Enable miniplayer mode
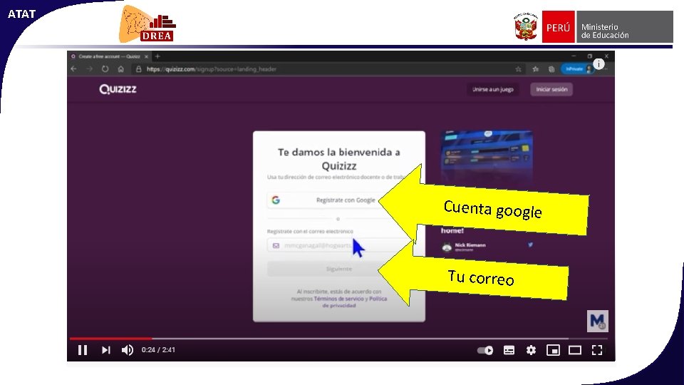Image resolution: width=684 pixels, height=385 pixels. pyautogui.click(x=553, y=350)
